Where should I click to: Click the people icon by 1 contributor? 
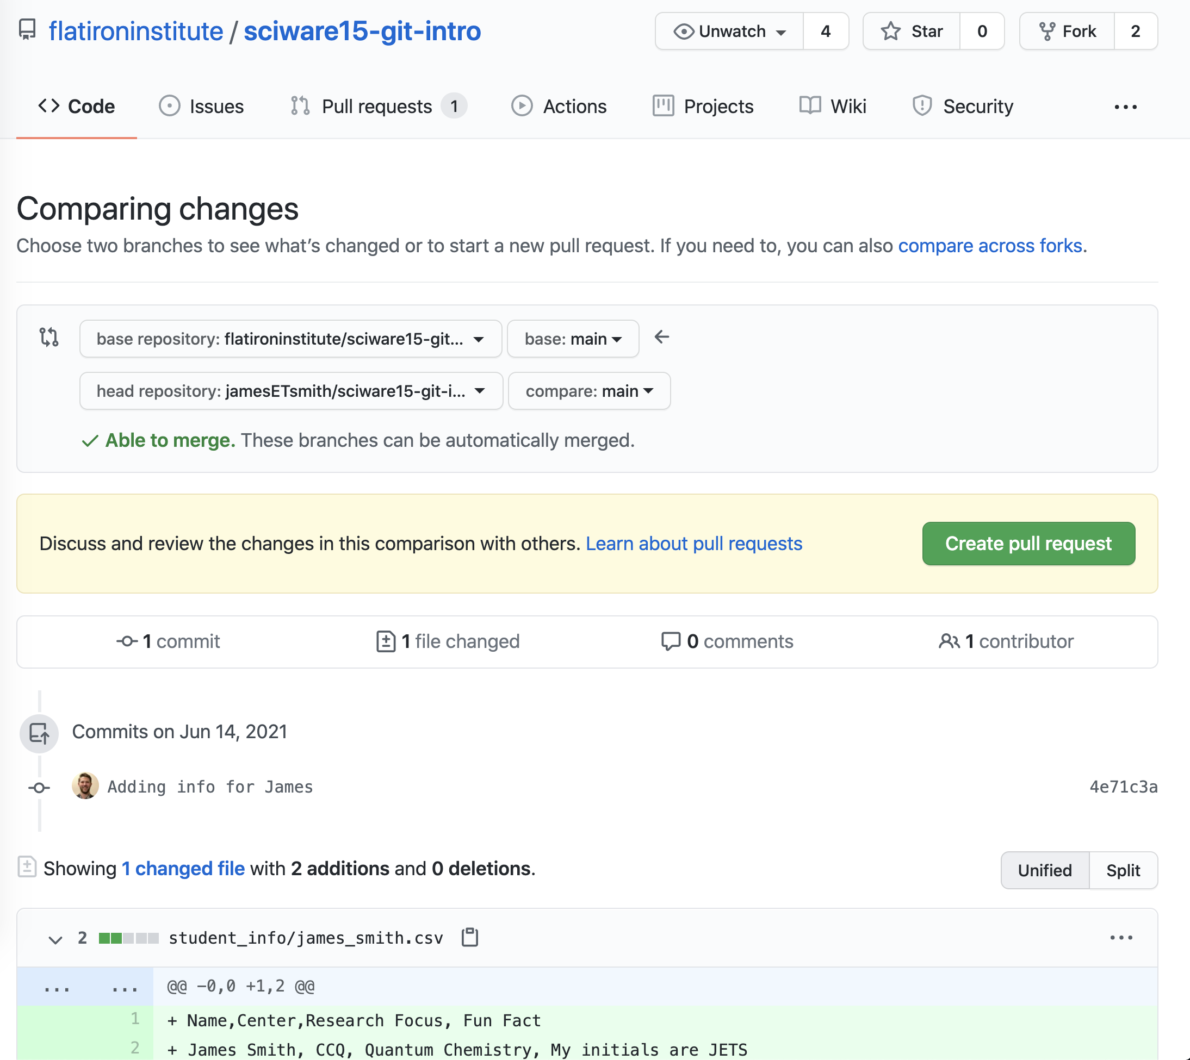pyautogui.click(x=949, y=641)
